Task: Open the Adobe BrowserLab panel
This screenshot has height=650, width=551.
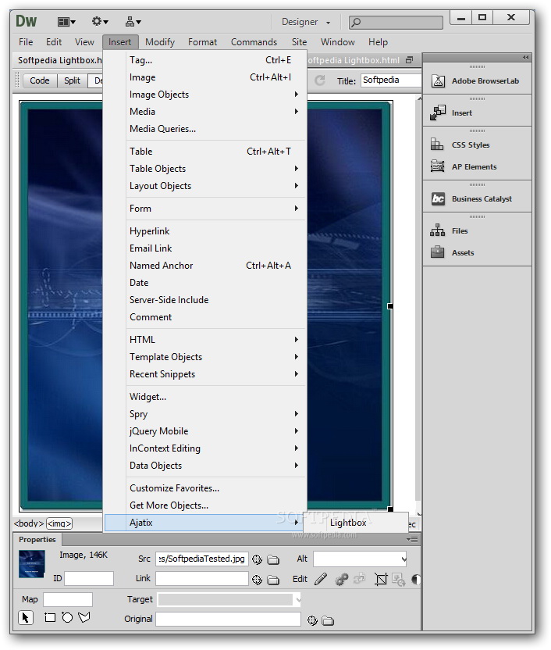Action: click(484, 81)
